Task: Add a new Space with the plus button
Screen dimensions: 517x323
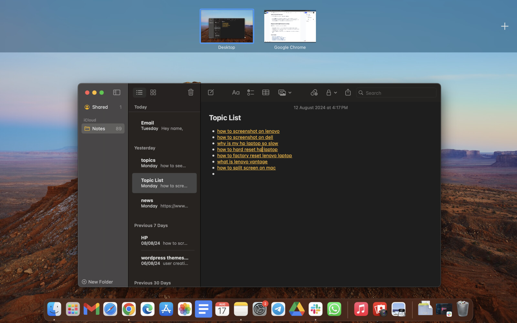Action: coord(504,26)
